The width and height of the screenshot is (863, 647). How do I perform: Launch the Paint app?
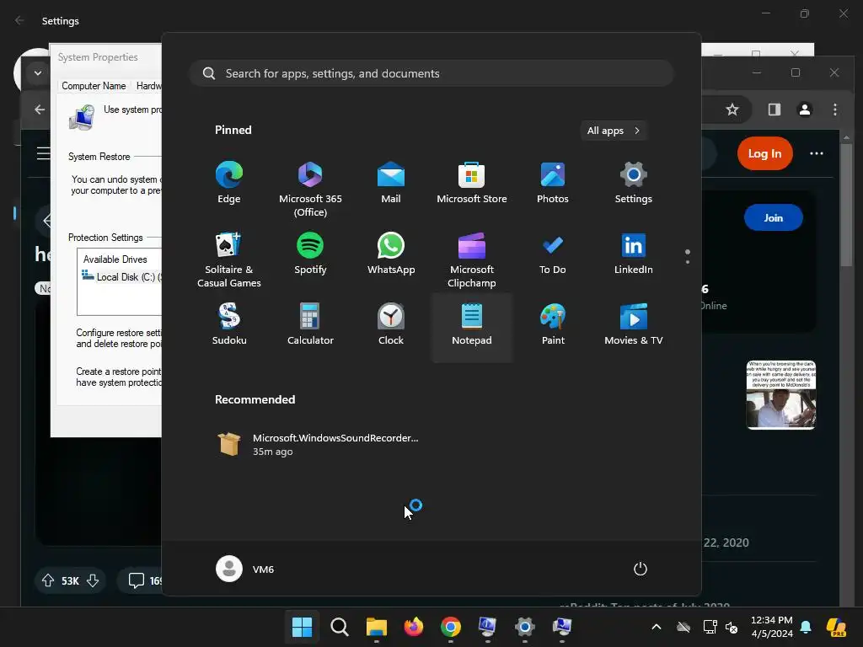[553, 324]
